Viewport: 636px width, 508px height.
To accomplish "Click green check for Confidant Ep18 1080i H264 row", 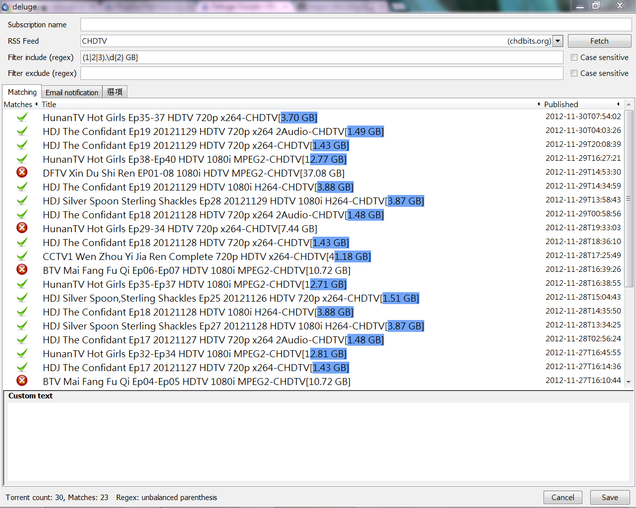I will tap(22, 312).
